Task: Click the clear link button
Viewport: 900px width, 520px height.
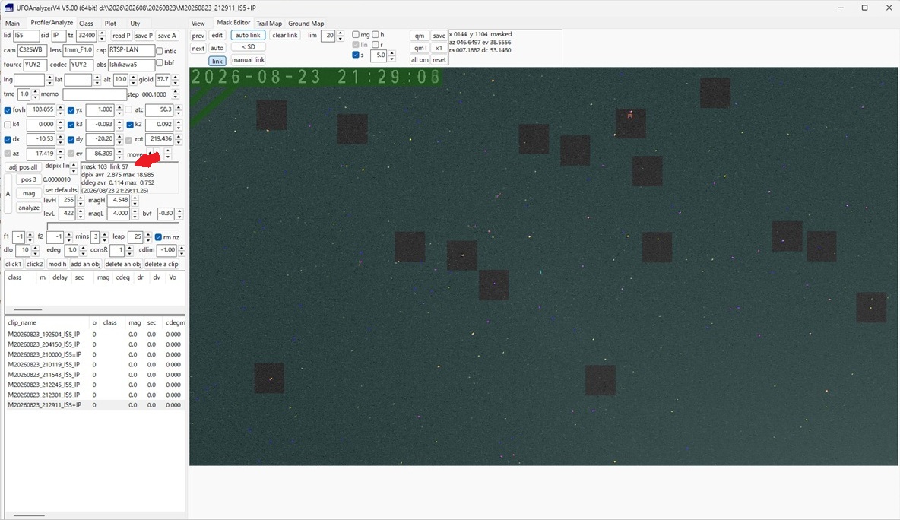Action: 285,36
